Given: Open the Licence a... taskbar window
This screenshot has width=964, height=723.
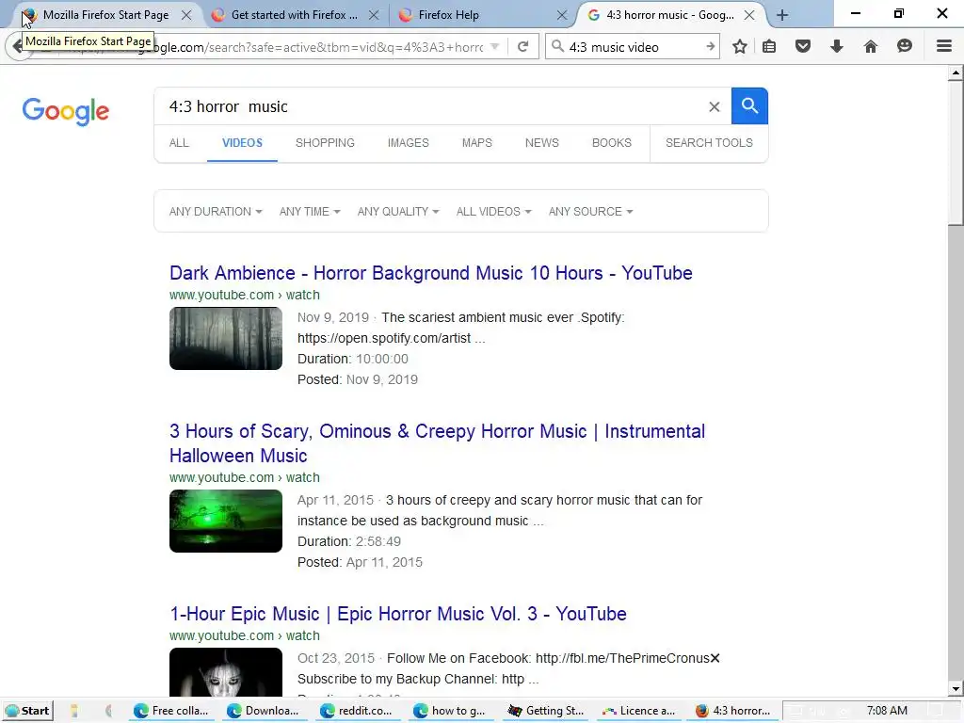Looking at the screenshot, I should [x=639, y=711].
